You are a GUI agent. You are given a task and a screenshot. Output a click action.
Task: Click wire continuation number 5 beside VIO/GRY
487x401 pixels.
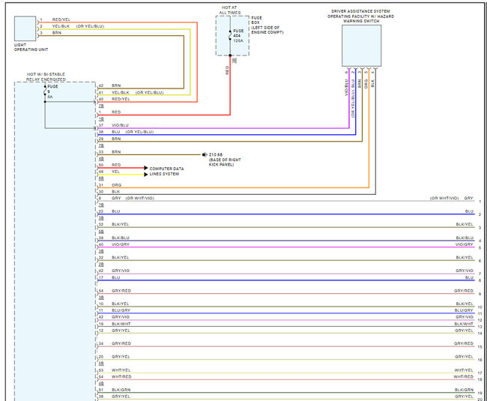coord(480,248)
